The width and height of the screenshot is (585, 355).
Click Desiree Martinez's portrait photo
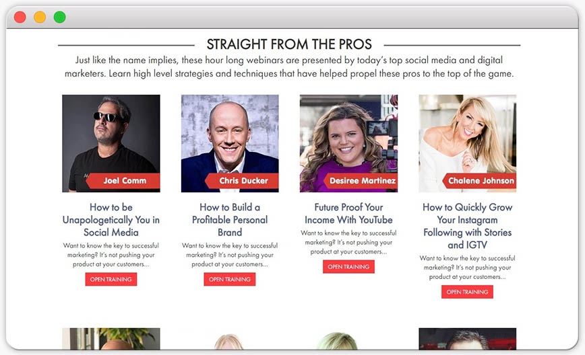click(x=348, y=143)
